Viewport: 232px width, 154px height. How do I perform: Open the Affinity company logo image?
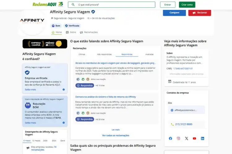(32, 21)
